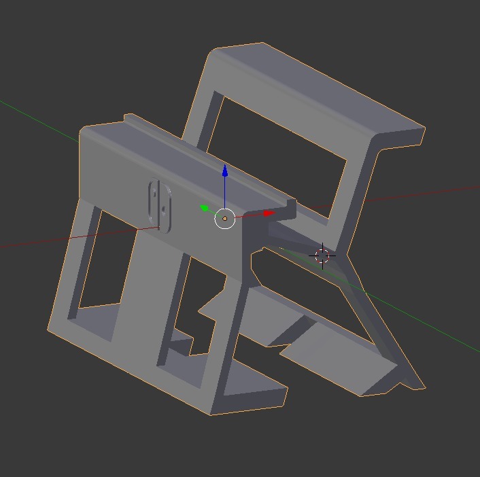Screen dimensions: 480x477
Task: Select the oval slot on the front block
Action: (x=160, y=205)
